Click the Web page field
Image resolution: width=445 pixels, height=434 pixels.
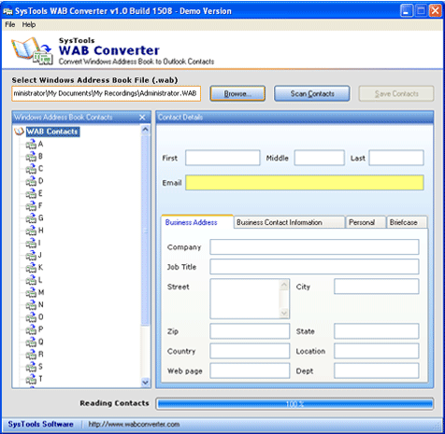pyautogui.click(x=250, y=371)
